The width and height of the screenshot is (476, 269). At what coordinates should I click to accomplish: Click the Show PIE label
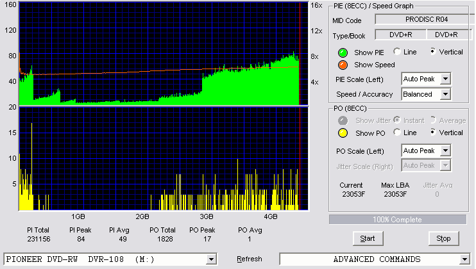click(x=369, y=53)
